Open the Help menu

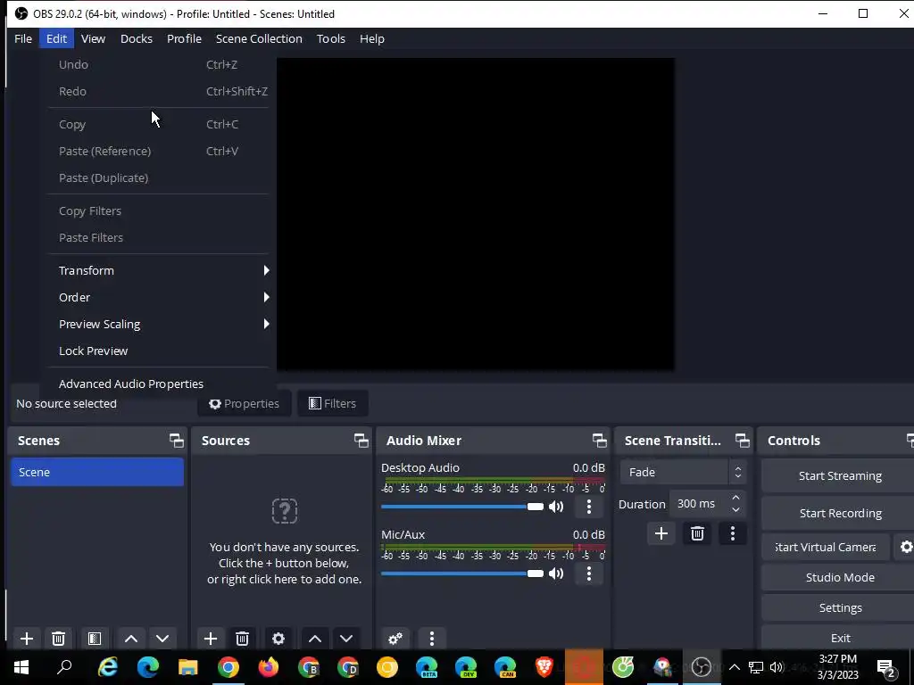(371, 38)
